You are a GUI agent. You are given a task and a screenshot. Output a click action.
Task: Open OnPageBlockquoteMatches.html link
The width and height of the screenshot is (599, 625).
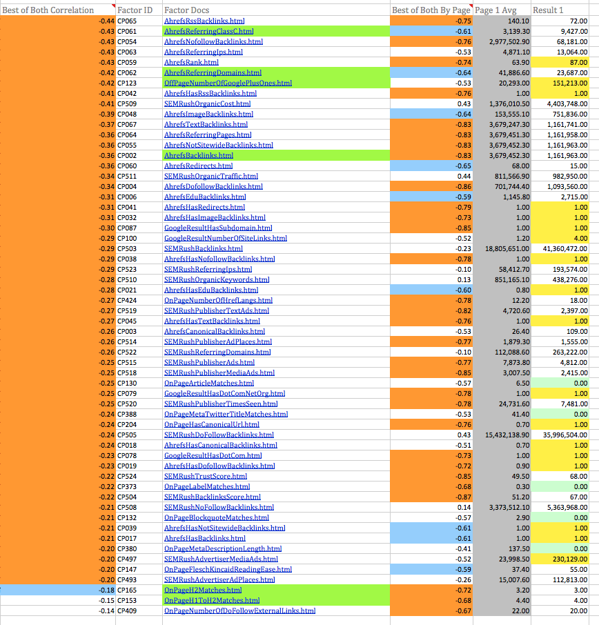coord(217,519)
